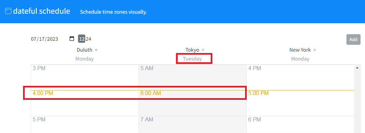The image size is (365, 133).
Task: Click the 5 AM slot in Tokyo
Action: (192, 77)
